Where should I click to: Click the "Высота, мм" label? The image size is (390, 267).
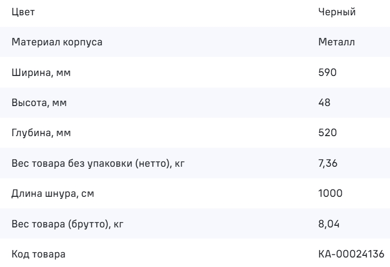(x=39, y=103)
